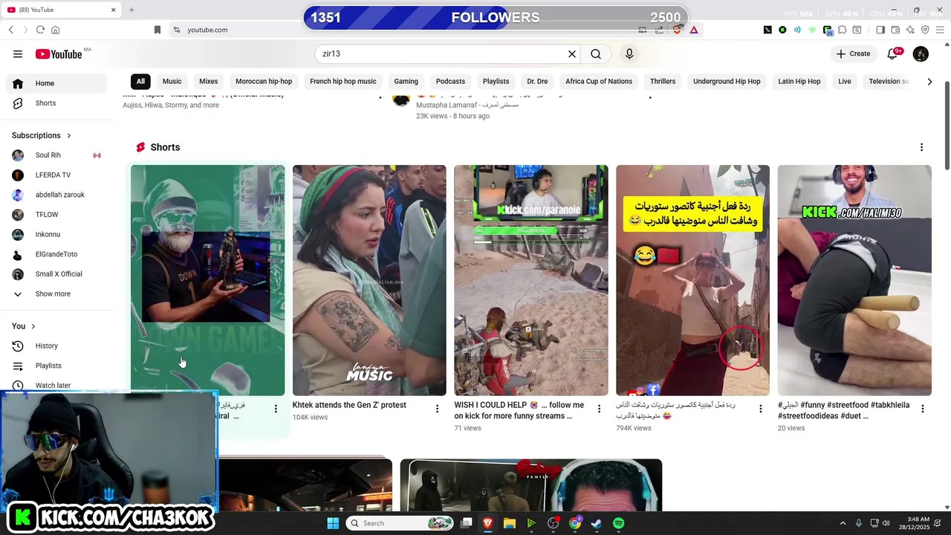This screenshot has height=535, width=951.
Task: Click the Create button
Action: (853, 53)
